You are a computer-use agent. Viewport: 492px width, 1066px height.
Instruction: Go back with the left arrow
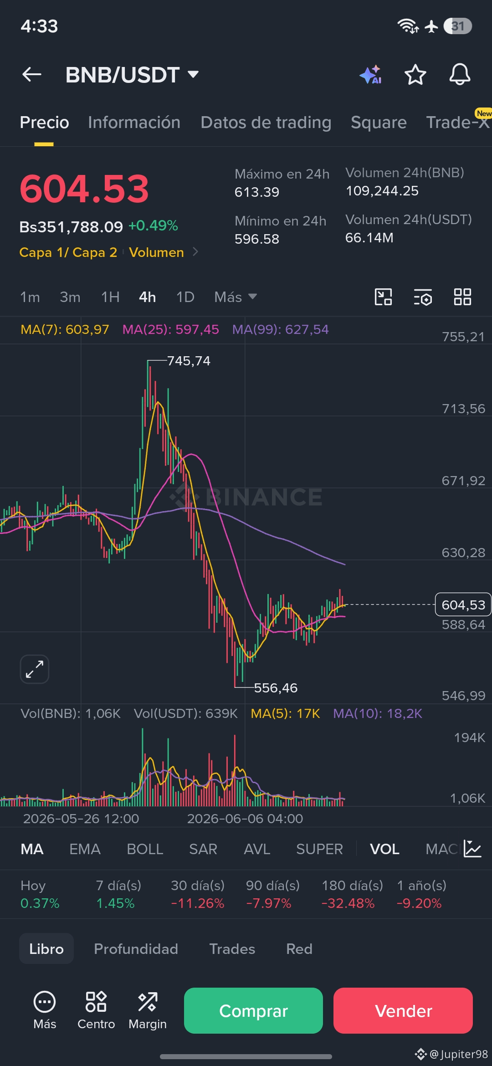coord(32,74)
